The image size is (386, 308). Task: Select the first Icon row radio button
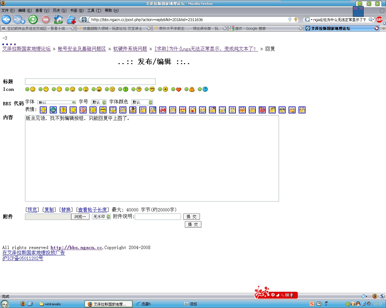tap(27, 89)
